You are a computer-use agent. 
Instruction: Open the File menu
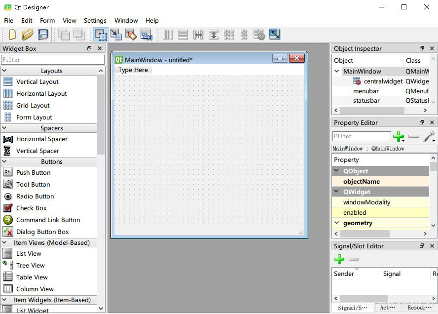click(9, 21)
